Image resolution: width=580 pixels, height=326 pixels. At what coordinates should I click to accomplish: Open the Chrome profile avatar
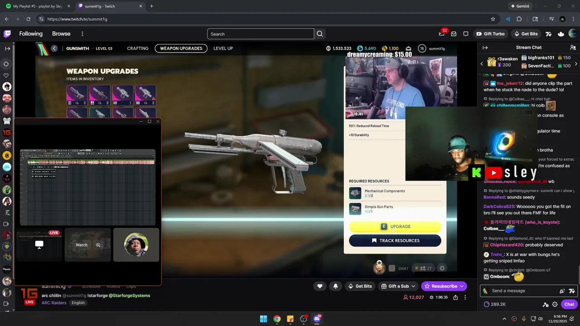(562, 19)
